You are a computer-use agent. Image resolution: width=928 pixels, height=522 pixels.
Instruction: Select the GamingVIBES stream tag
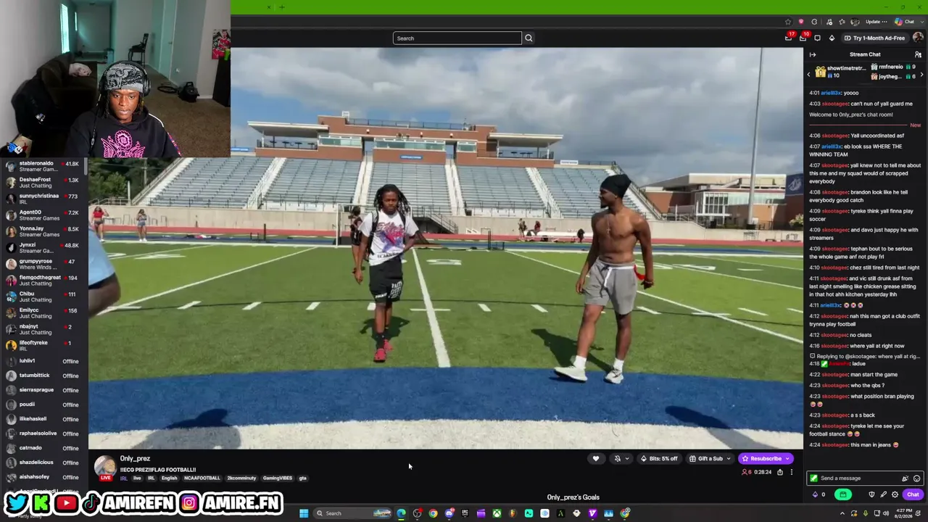pyautogui.click(x=277, y=478)
